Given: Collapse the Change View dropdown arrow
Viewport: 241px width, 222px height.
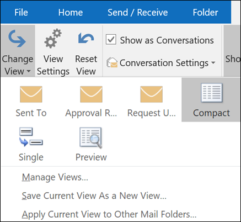Looking at the screenshot, I should 29,71.
